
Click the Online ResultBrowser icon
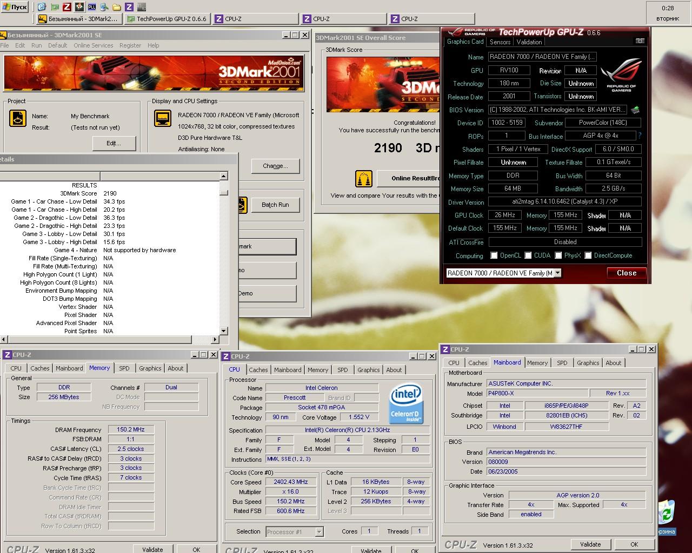coord(364,178)
